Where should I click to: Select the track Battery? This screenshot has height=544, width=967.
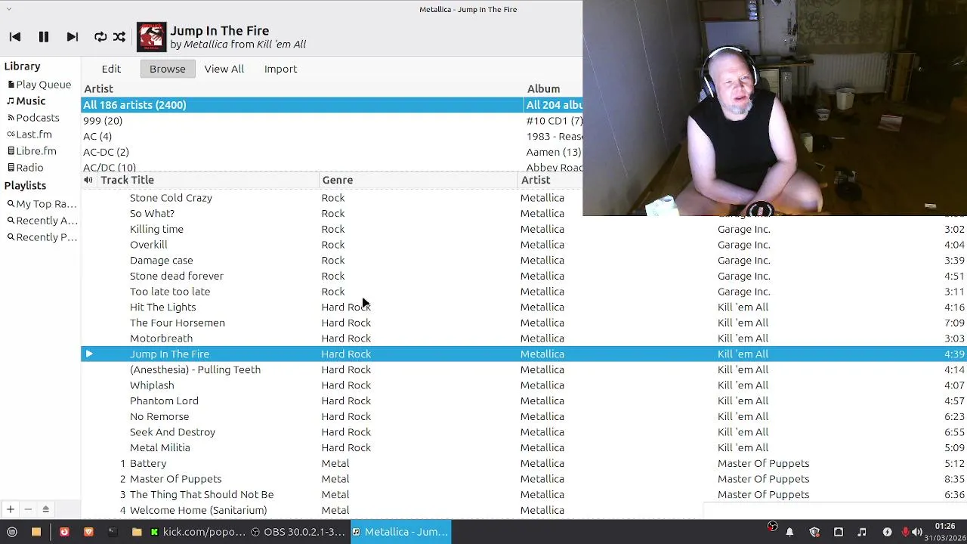[148, 463]
